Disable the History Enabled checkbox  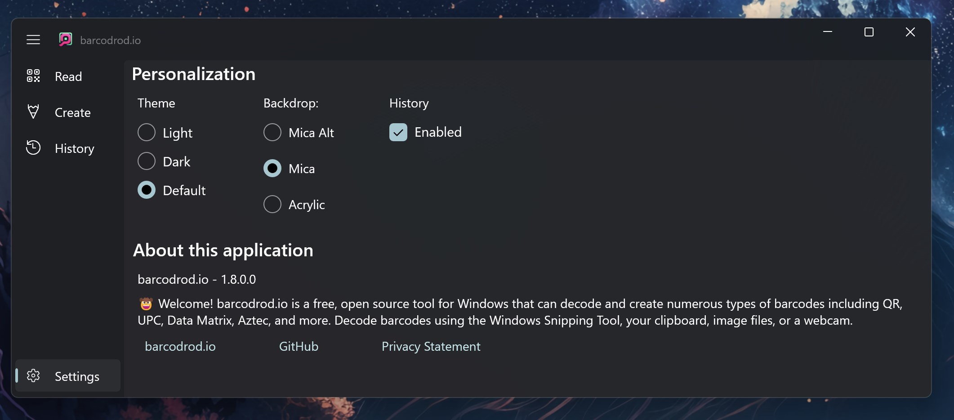coord(398,132)
